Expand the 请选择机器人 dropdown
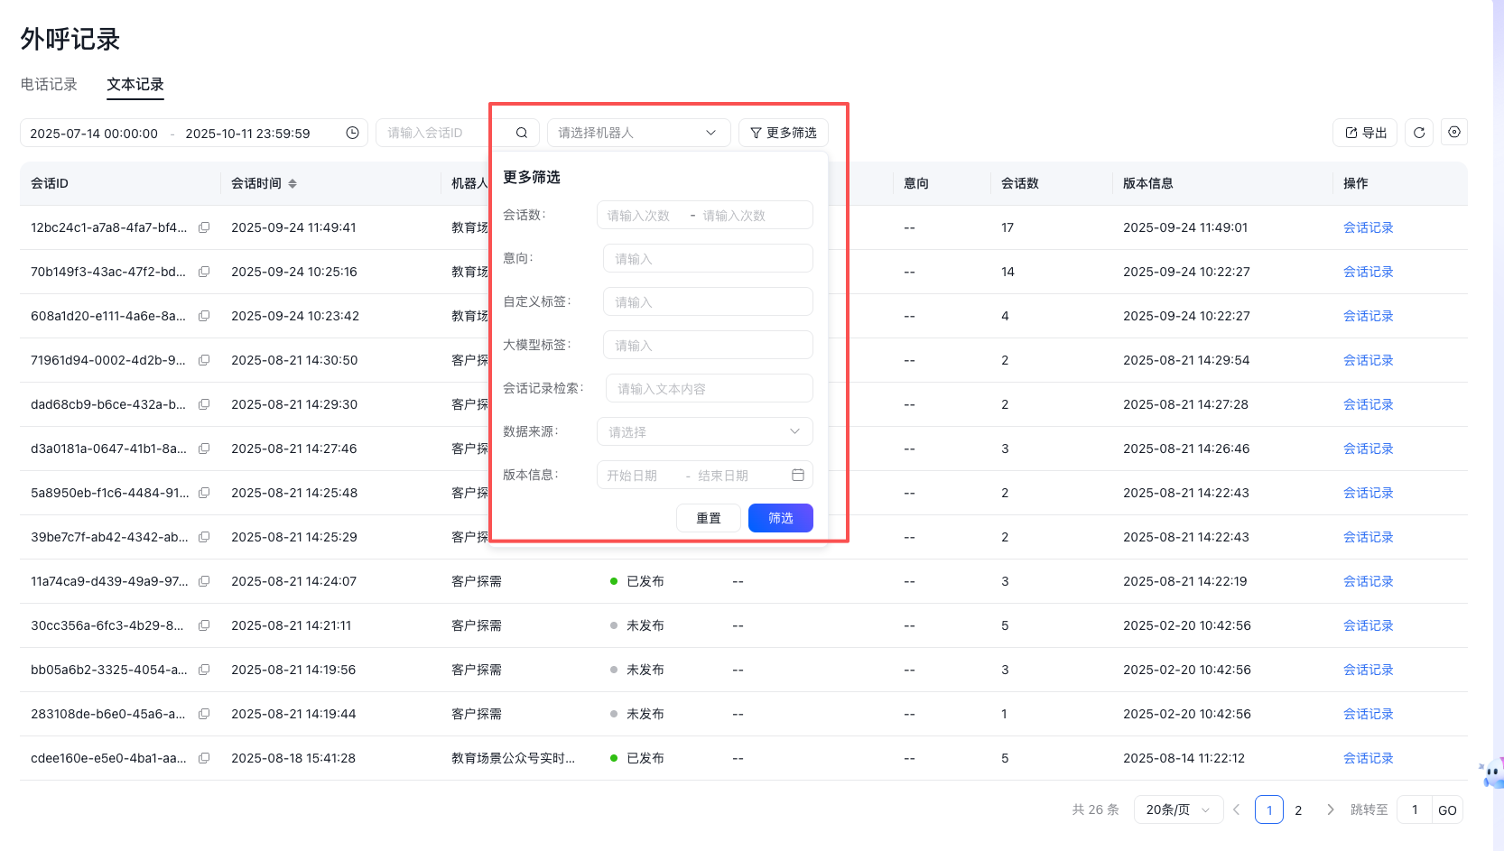 (x=636, y=133)
